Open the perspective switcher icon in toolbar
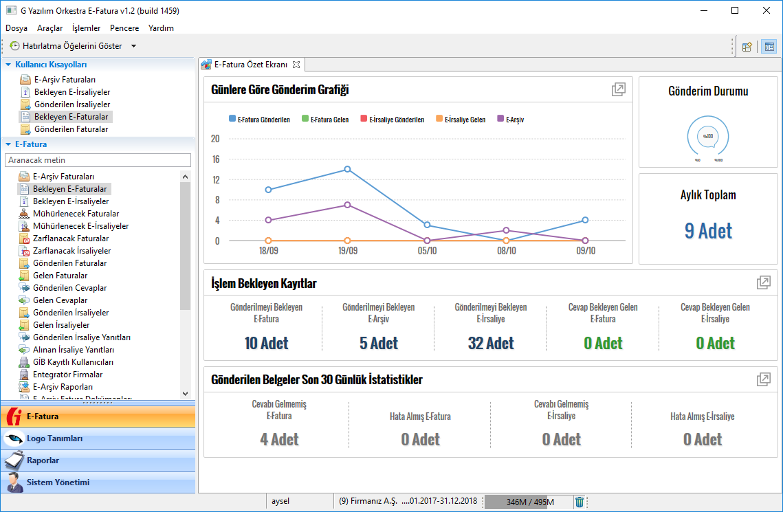The height and width of the screenshot is (512, 783). click(x=747, y=47)
